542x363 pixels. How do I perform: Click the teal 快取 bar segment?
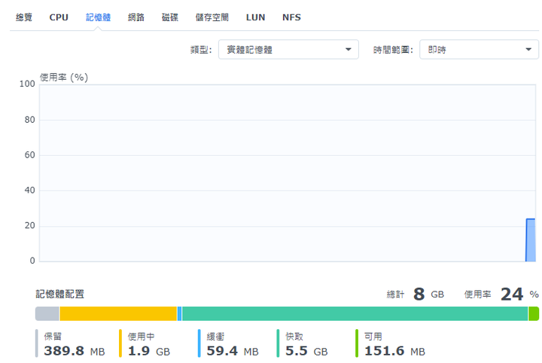[x=355, y=313]
